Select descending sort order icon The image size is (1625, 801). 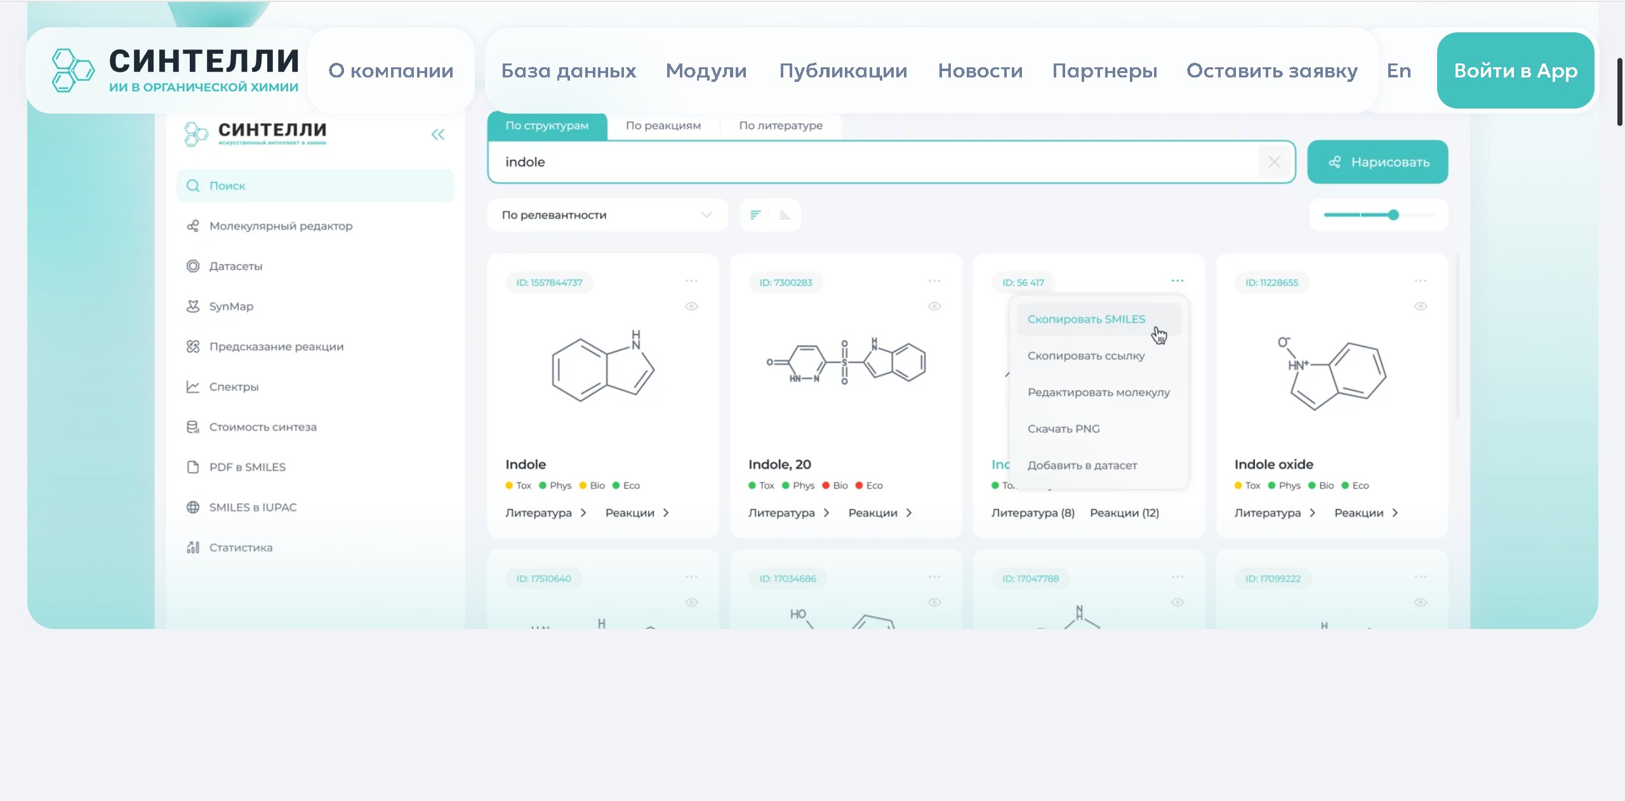point(755,215)
